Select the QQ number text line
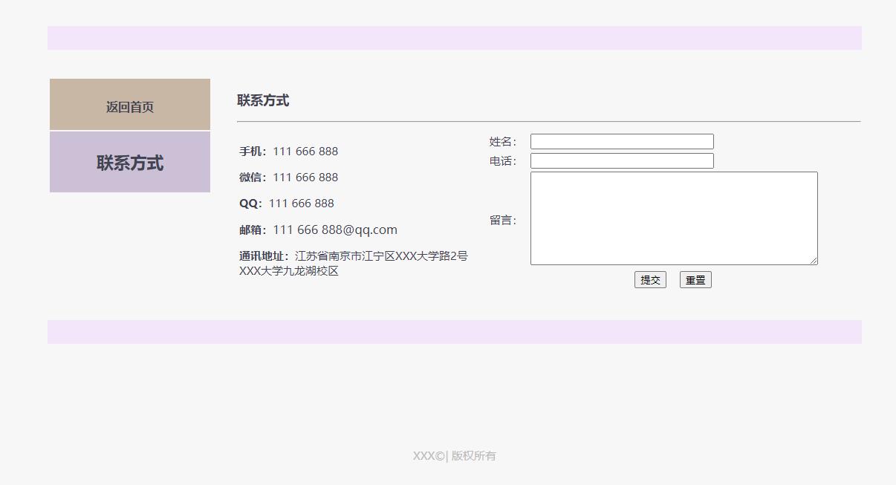This screenshot has height=485, width=896. coord(287,204)
